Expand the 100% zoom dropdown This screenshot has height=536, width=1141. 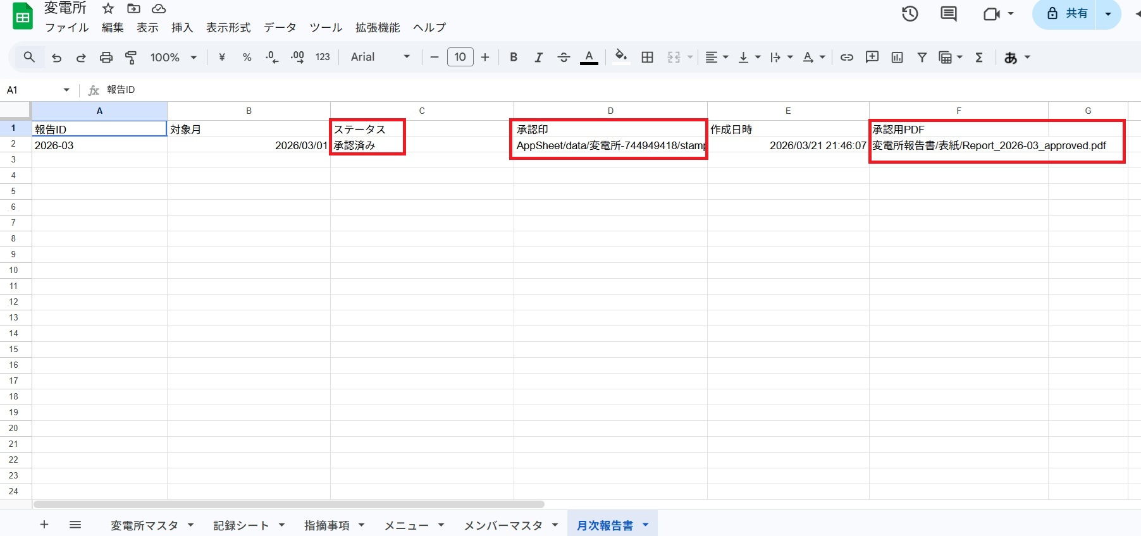(x=173, y=58)
